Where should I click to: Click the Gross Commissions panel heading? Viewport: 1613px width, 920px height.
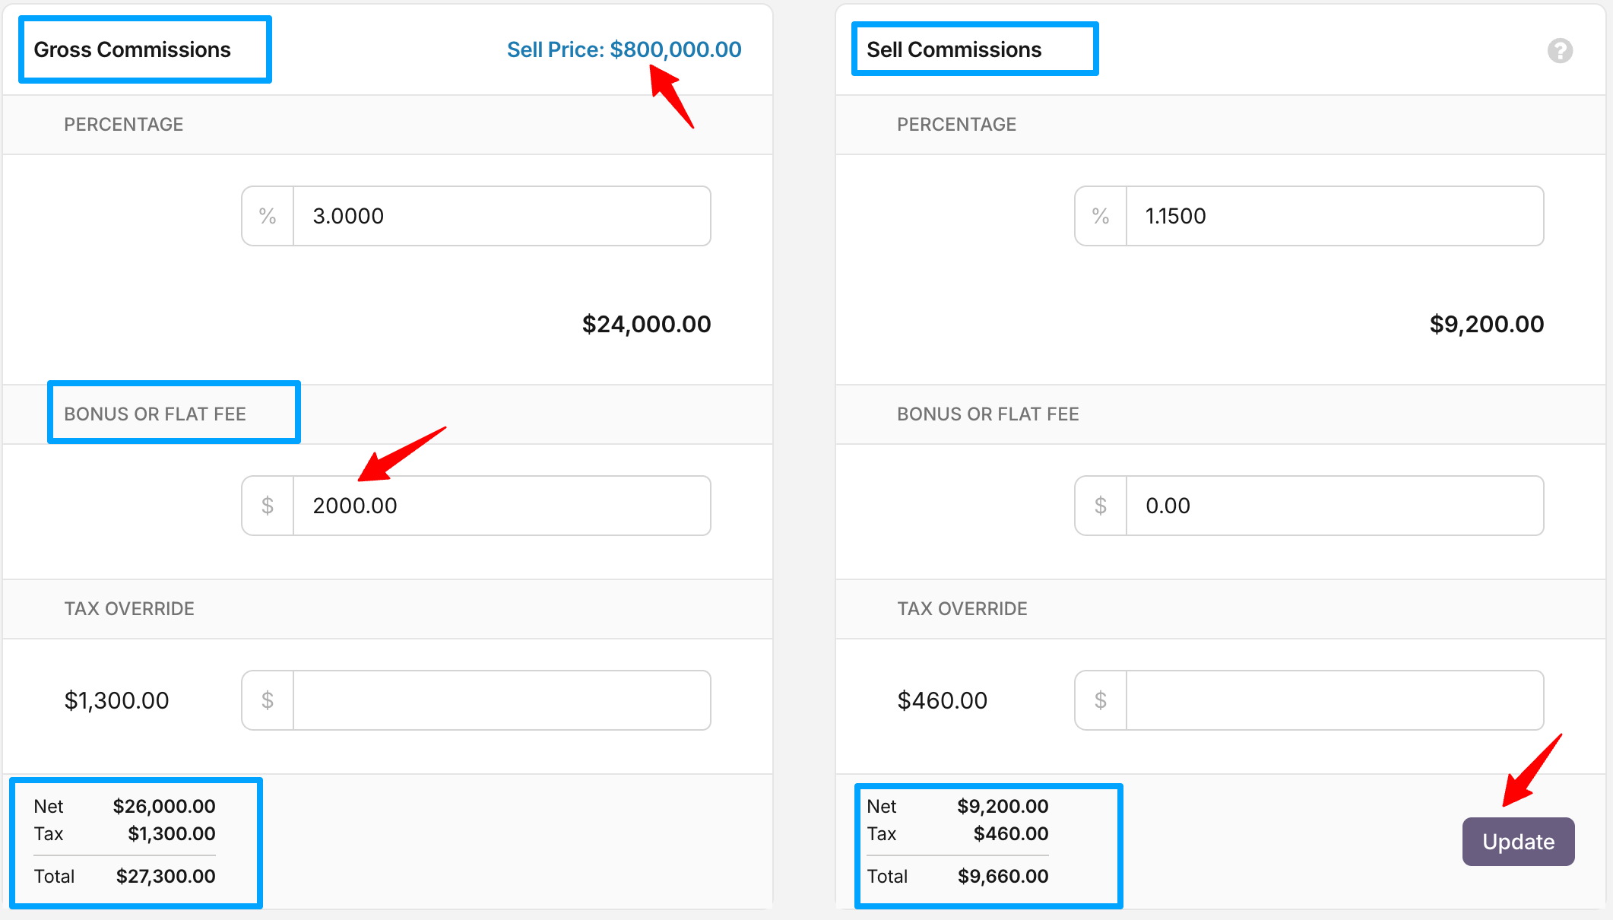[x=132, y=49]
